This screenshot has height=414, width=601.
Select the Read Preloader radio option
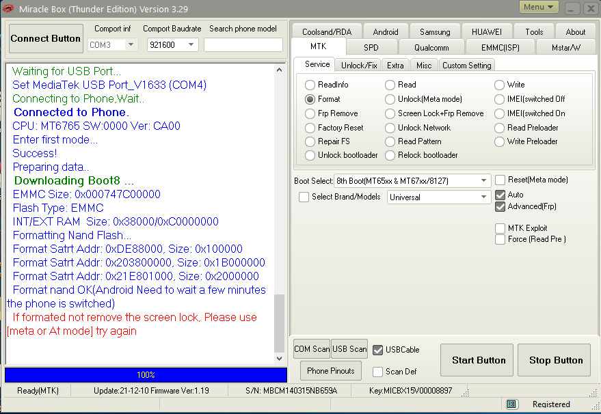click(x=499, y=128)
